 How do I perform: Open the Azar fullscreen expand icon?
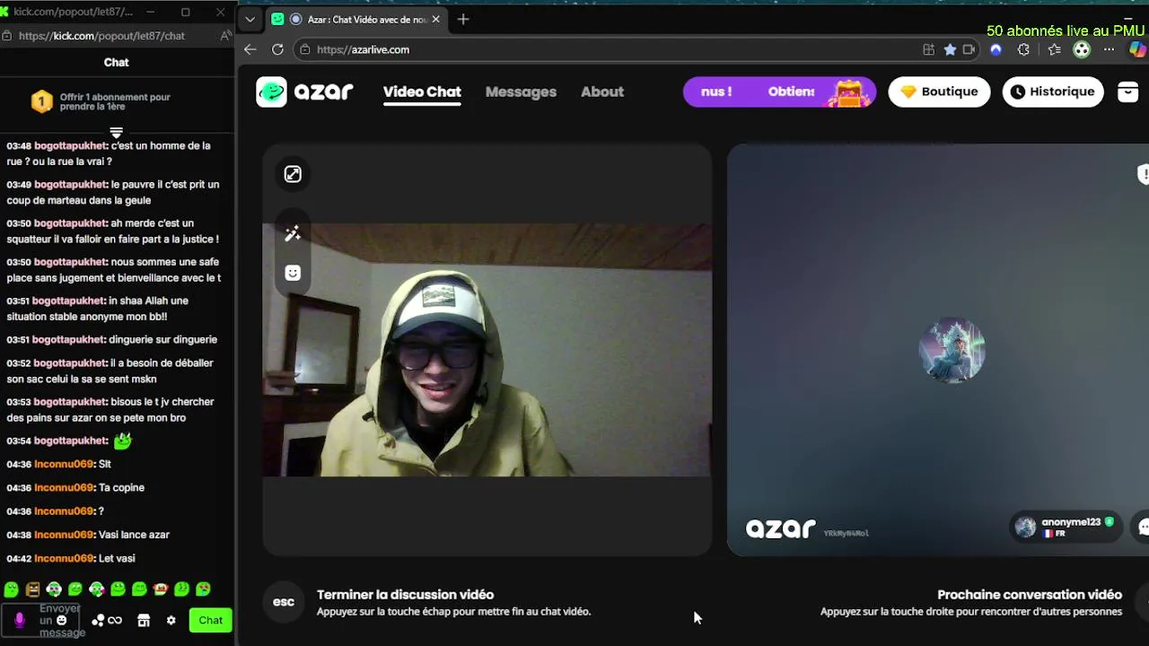[293, 174]
